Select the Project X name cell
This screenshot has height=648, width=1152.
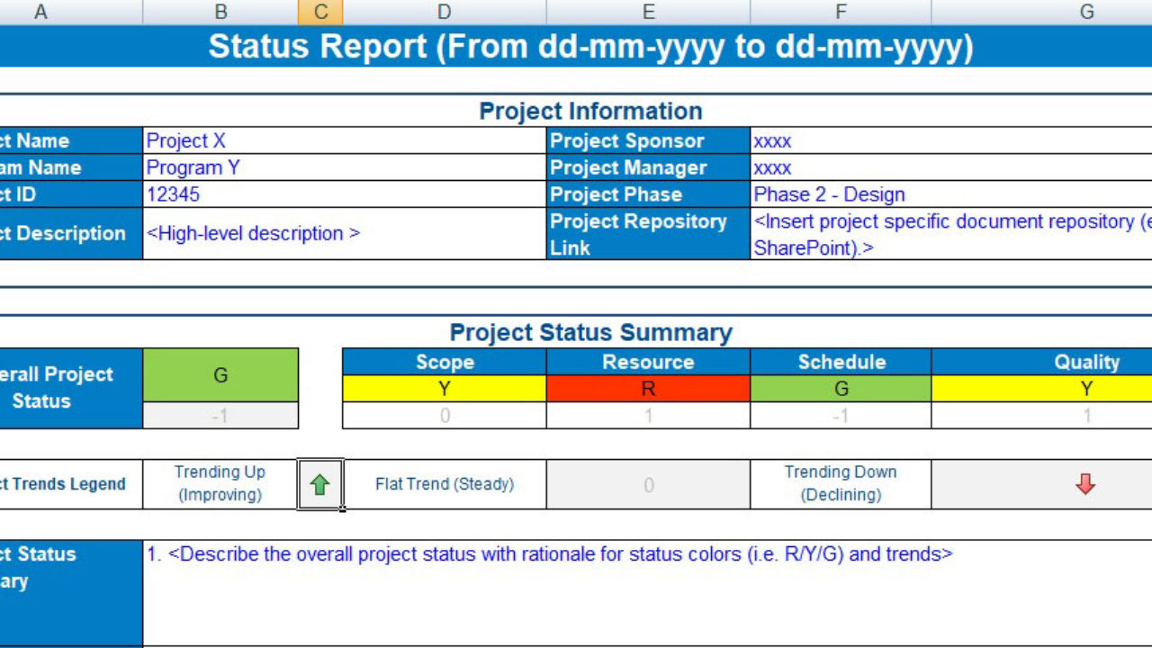point(344,140)
